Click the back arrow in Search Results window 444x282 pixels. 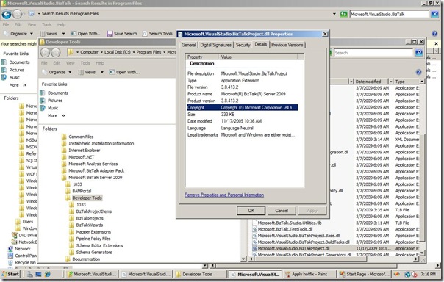pyautogui.click(x=7, y=14)
